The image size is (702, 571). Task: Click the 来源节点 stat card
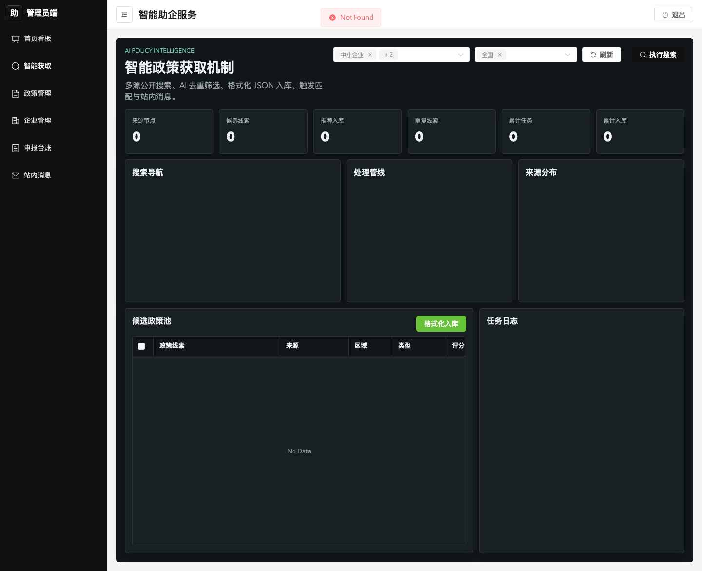(169, 132)
